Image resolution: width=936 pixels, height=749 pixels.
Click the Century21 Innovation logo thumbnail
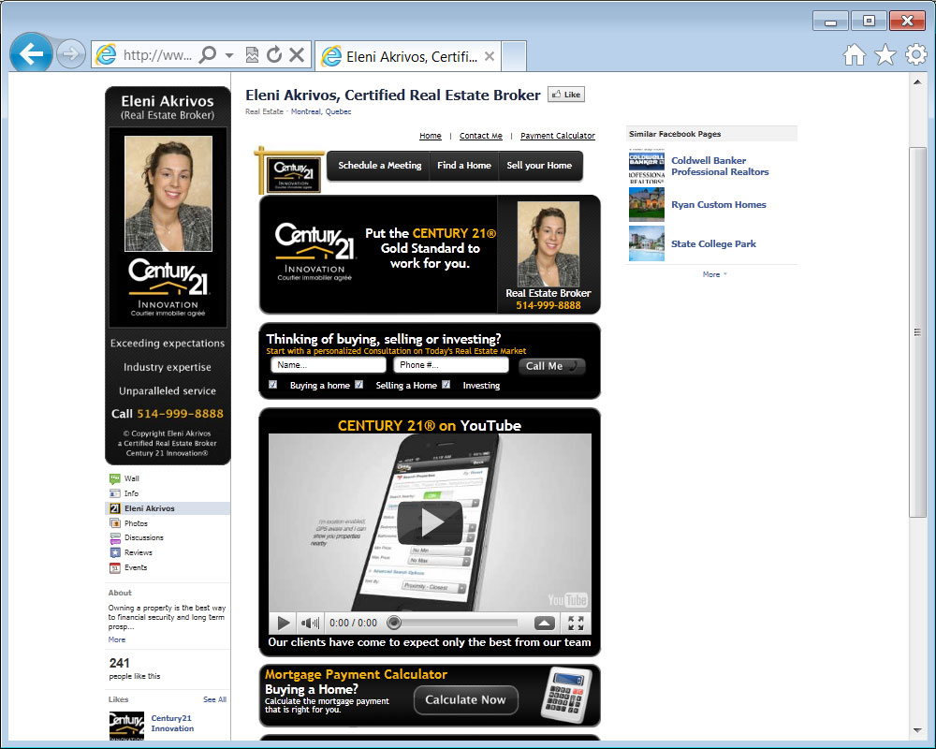pyautogui.click(x=126, y=726)
